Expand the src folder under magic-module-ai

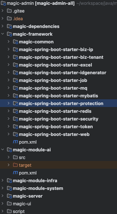pos(9,157)
